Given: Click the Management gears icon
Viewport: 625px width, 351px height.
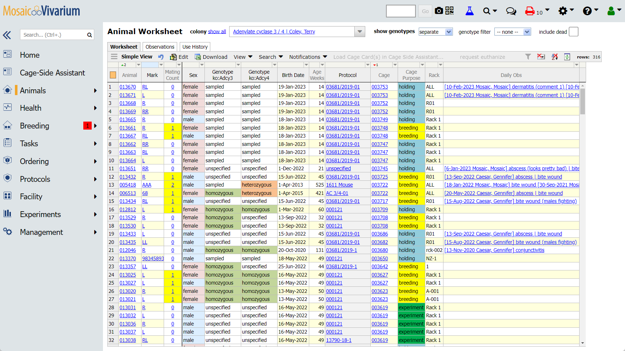Looking at the screenshot, I should [x=7, y=231].
